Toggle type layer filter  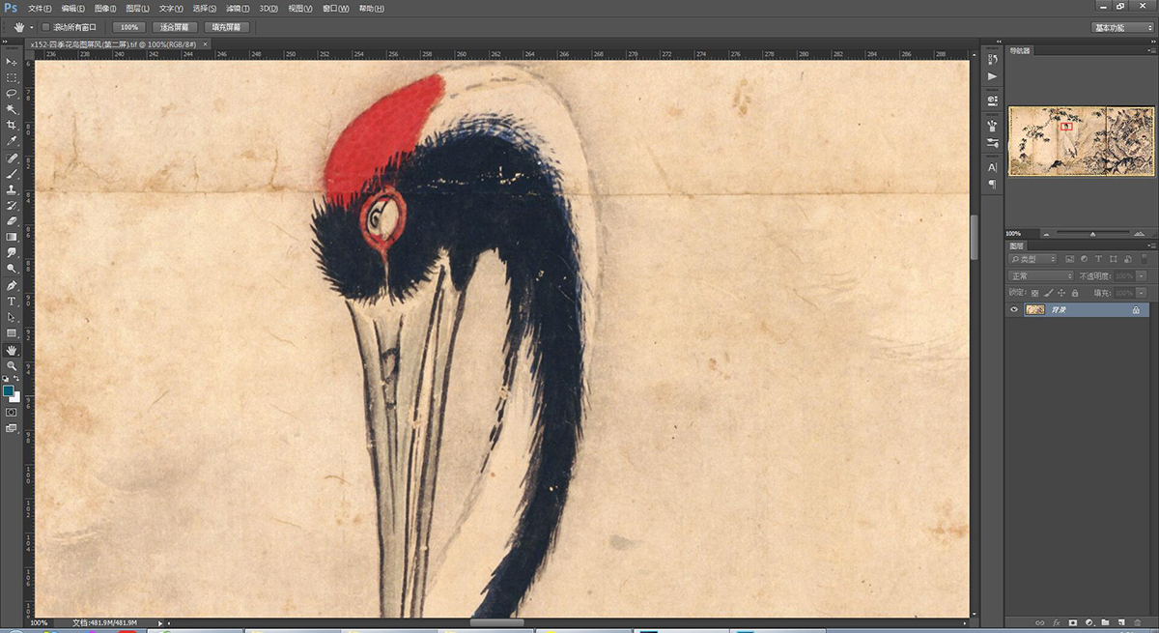1098,259
